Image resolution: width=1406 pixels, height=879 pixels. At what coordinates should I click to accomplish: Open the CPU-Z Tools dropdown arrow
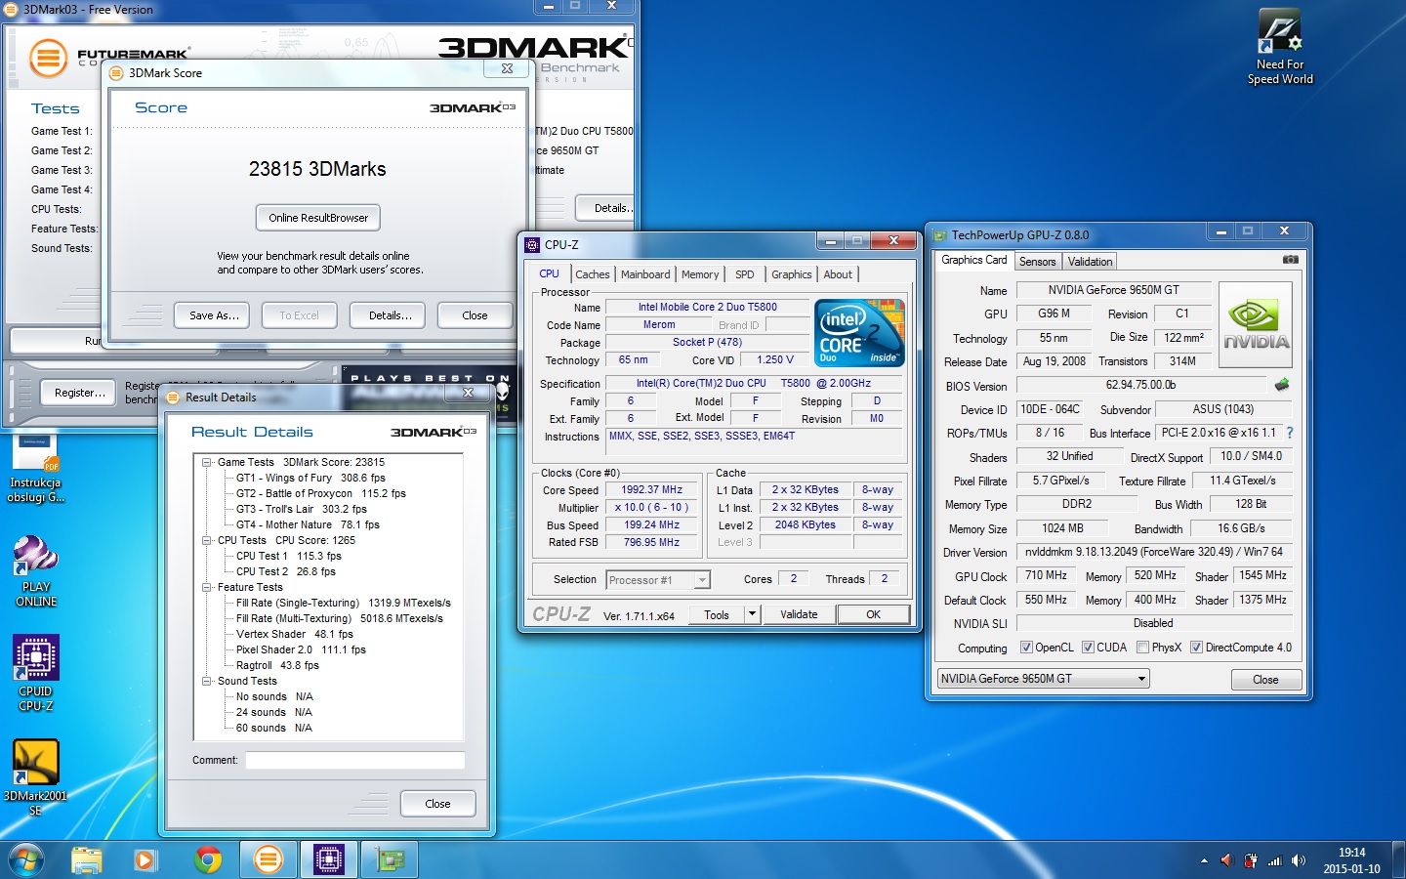[752, 614]
